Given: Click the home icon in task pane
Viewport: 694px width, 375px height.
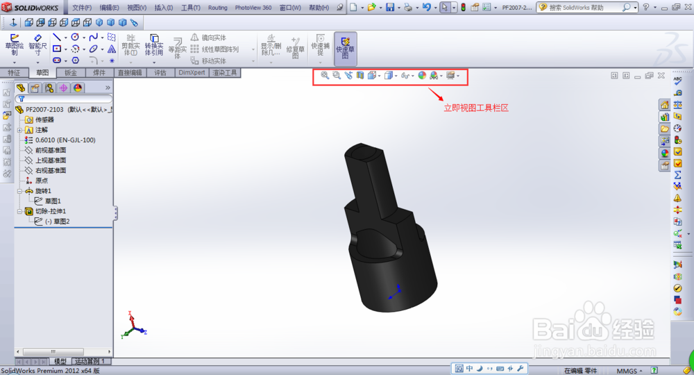Looking at the screenshot, I should [x=664, y=105].
